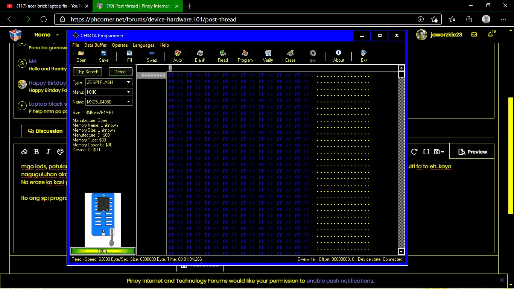This screenshot has height=289, width=514.
Task: Open the Help menu
Action: (x=164, y=45)
